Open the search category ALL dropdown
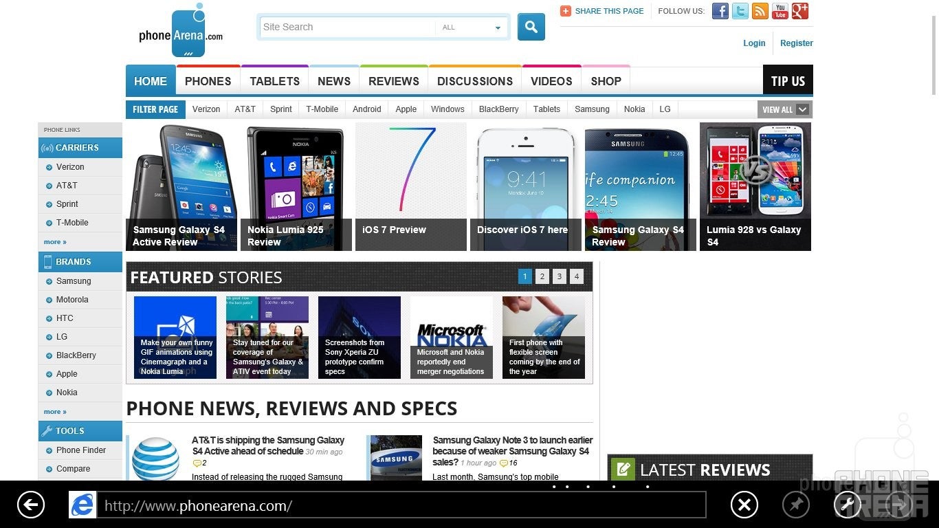This screenshot has height=528, width=939. click(471, 27)
